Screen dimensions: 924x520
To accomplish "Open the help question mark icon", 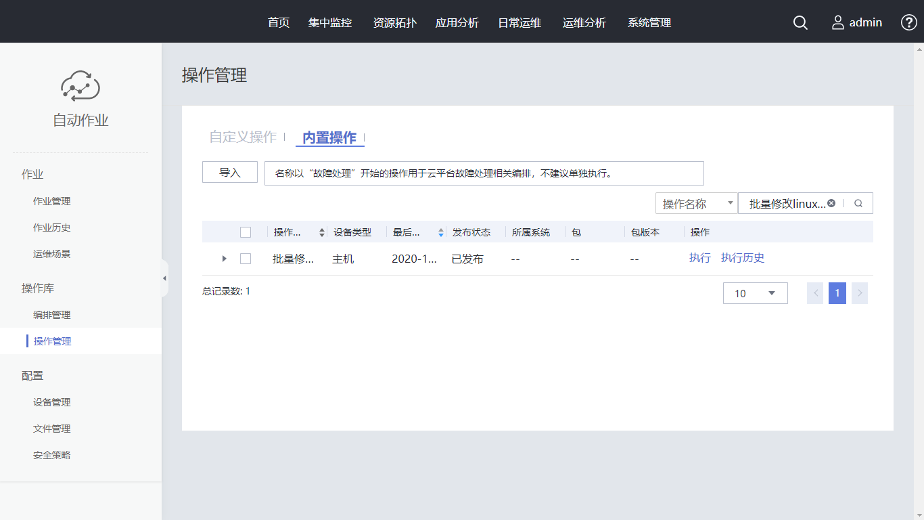I will coord(908,22).
